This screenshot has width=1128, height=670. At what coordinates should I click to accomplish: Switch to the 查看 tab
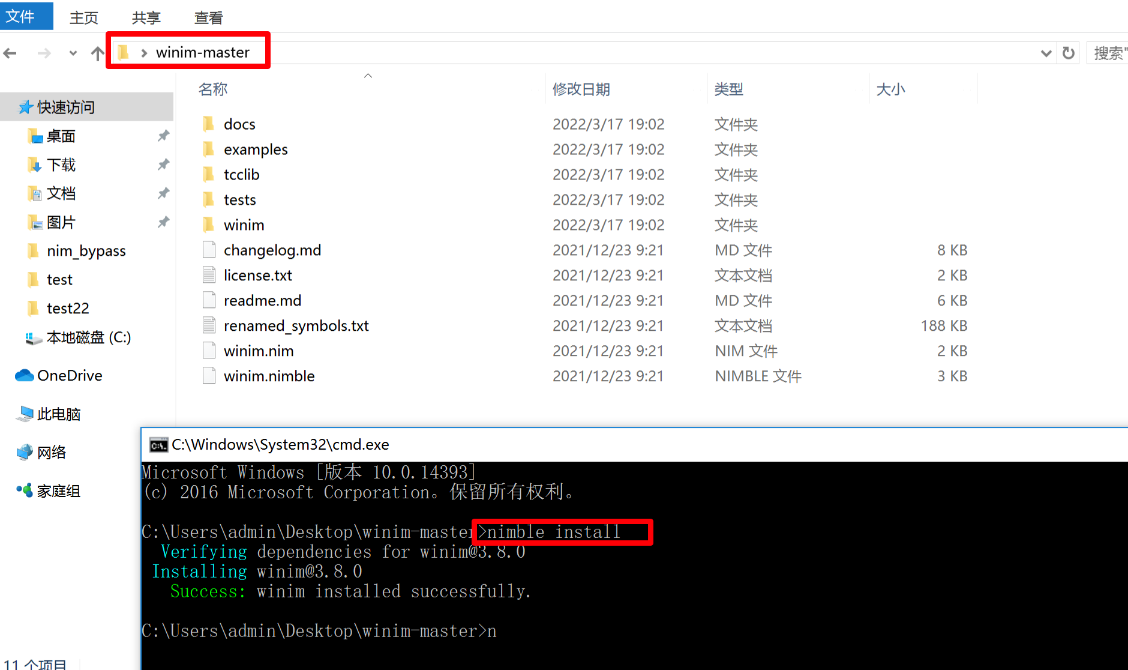[x=208, y=18]
